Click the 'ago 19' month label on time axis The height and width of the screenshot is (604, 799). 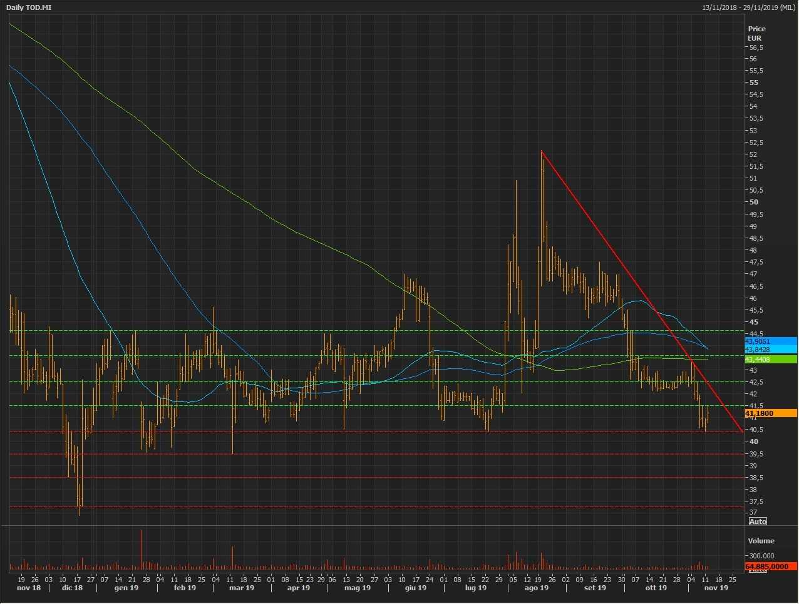[x=536, y=588]
